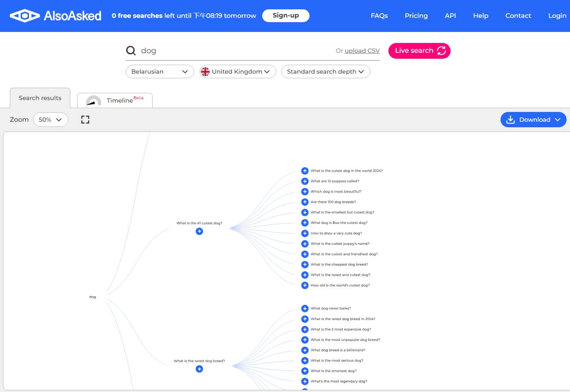The height and width of the screenshot is (392, 570).
Task: Click plus icon beside 'What is the cheapest dog breed?'
Action: (x=305, y=264)
